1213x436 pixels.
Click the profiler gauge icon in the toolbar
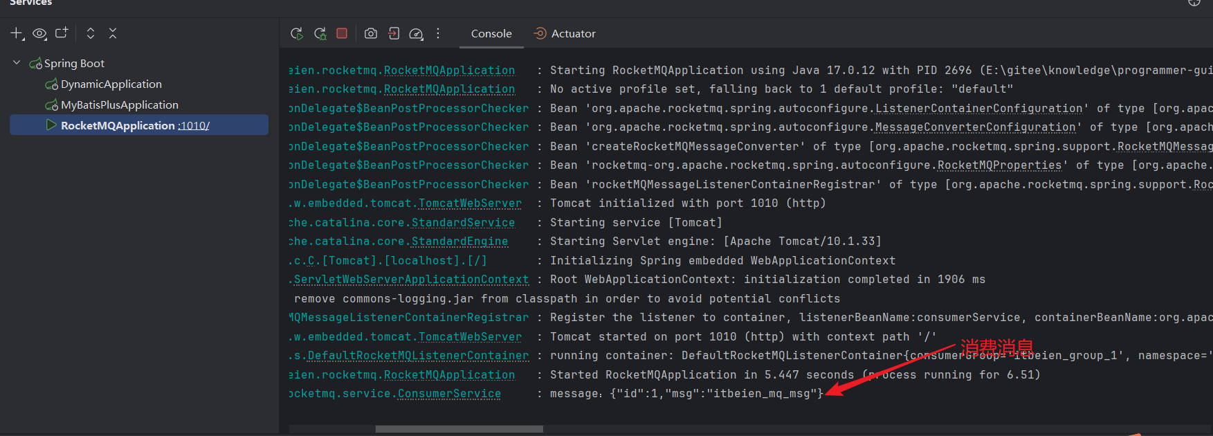416,34
